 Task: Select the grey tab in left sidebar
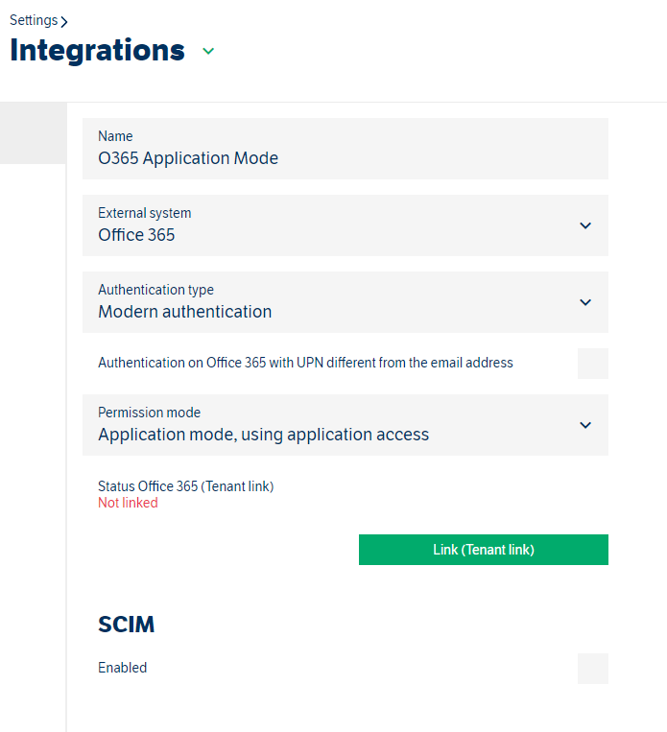tap(33, 133)
